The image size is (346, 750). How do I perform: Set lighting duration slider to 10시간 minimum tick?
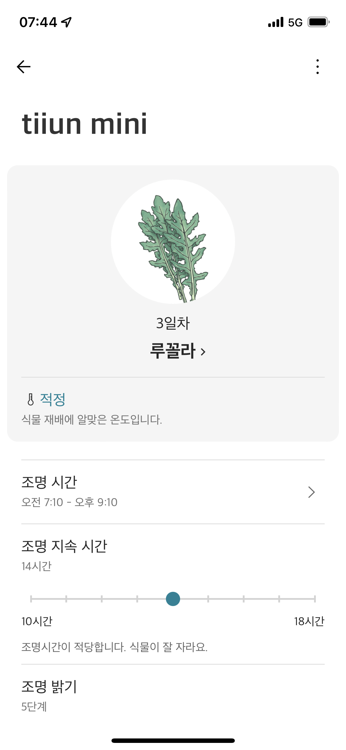(31, 599)
